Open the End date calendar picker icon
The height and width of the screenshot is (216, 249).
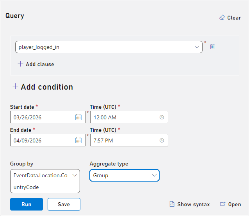click(78, 140)
